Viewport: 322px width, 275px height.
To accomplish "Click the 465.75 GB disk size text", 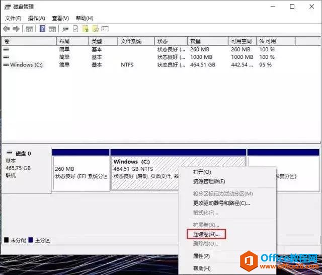I will 18,168.
